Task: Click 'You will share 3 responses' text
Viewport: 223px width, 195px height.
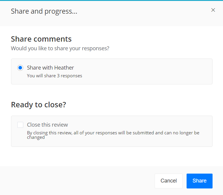Action: tap(54, 76)
